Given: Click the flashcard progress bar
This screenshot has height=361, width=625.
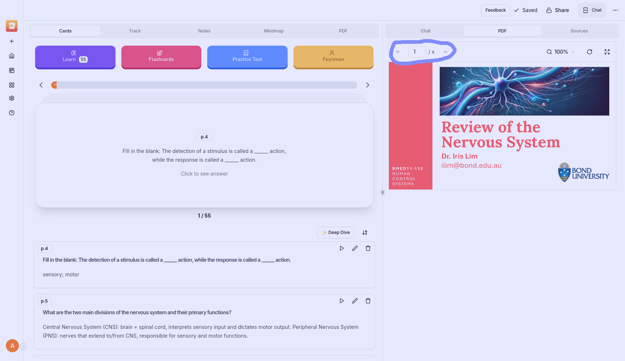Looking at the screenshot, I should pos(204,85).
